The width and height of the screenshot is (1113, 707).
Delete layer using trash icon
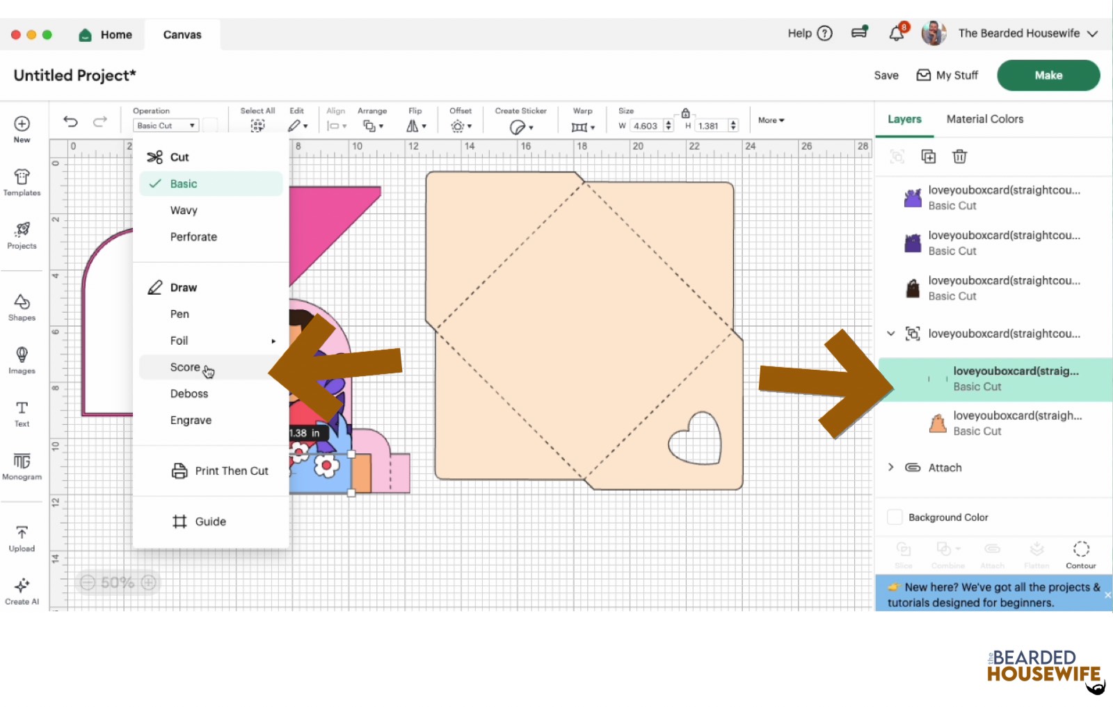(959, 156)
